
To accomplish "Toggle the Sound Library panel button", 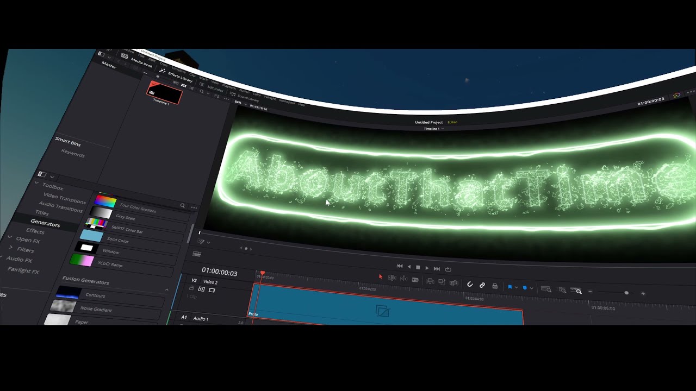I will [245, 97].
